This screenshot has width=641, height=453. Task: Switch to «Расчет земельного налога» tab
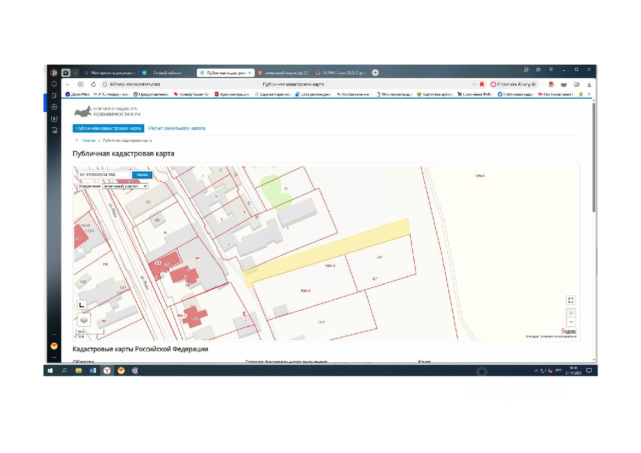click(x=176, y=128)
